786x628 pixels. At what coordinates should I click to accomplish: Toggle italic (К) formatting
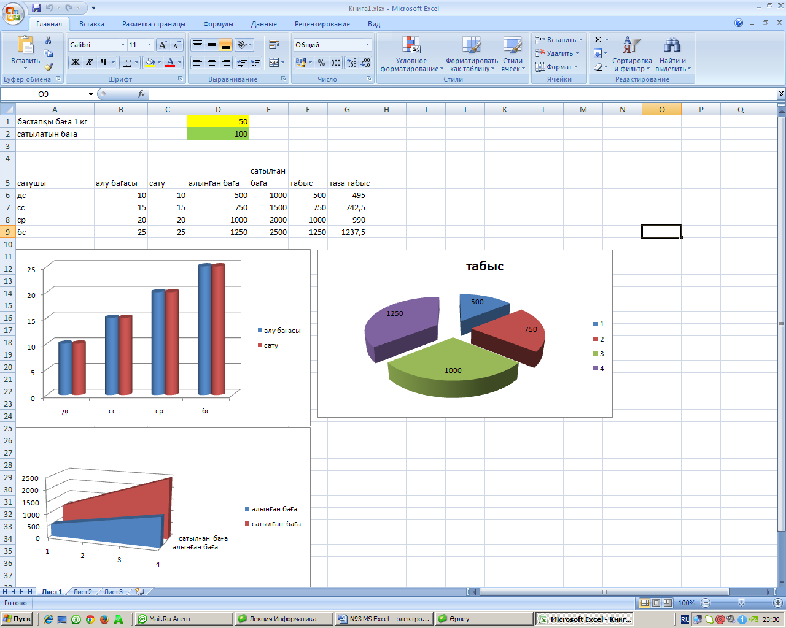click(x=90, y=63)
